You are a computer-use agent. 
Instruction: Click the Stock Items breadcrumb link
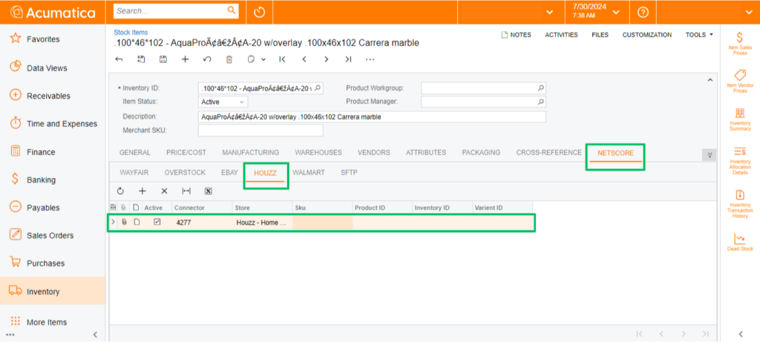(x=131, y=33)
